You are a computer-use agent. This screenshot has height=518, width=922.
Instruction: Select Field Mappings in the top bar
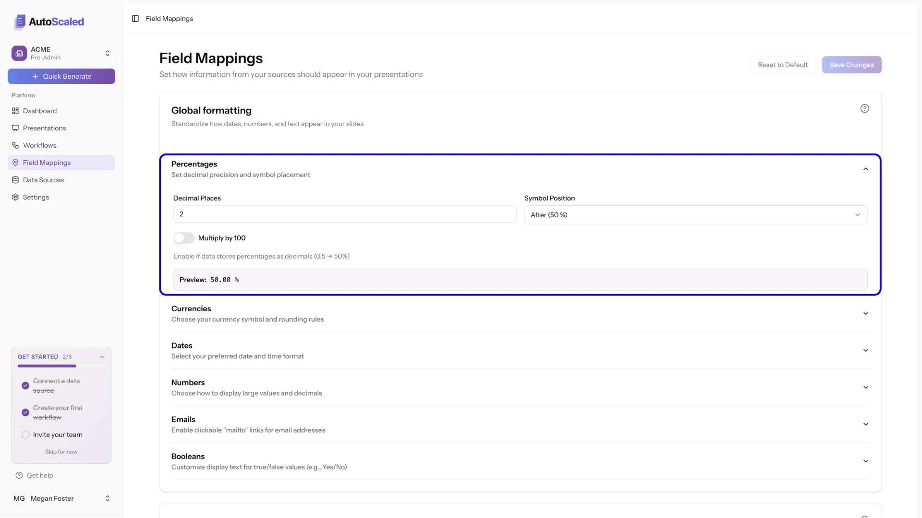pos(170,19)
